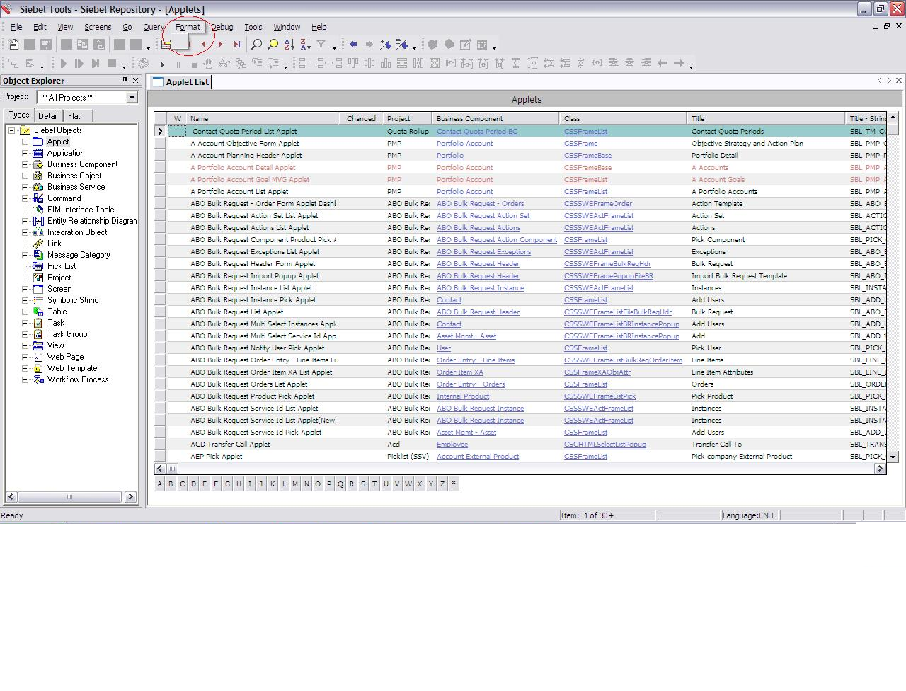
Task: Click the New Query magnifier icon
Action: (x=257, y=45)
